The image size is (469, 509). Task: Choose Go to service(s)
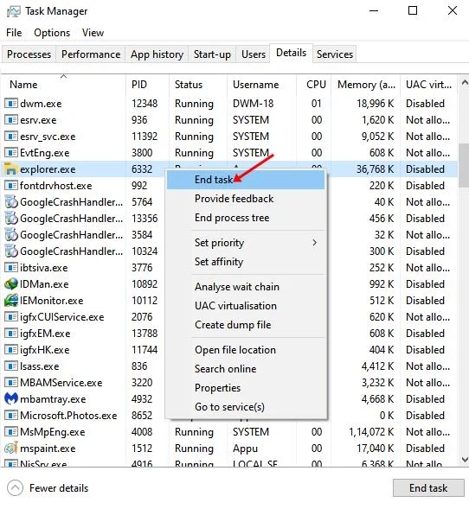pos(246,407)
